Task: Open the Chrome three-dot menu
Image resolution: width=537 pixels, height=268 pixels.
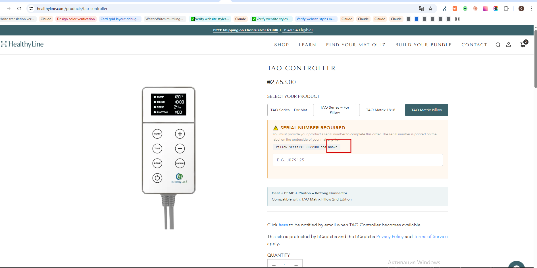Action: [532, 9]
